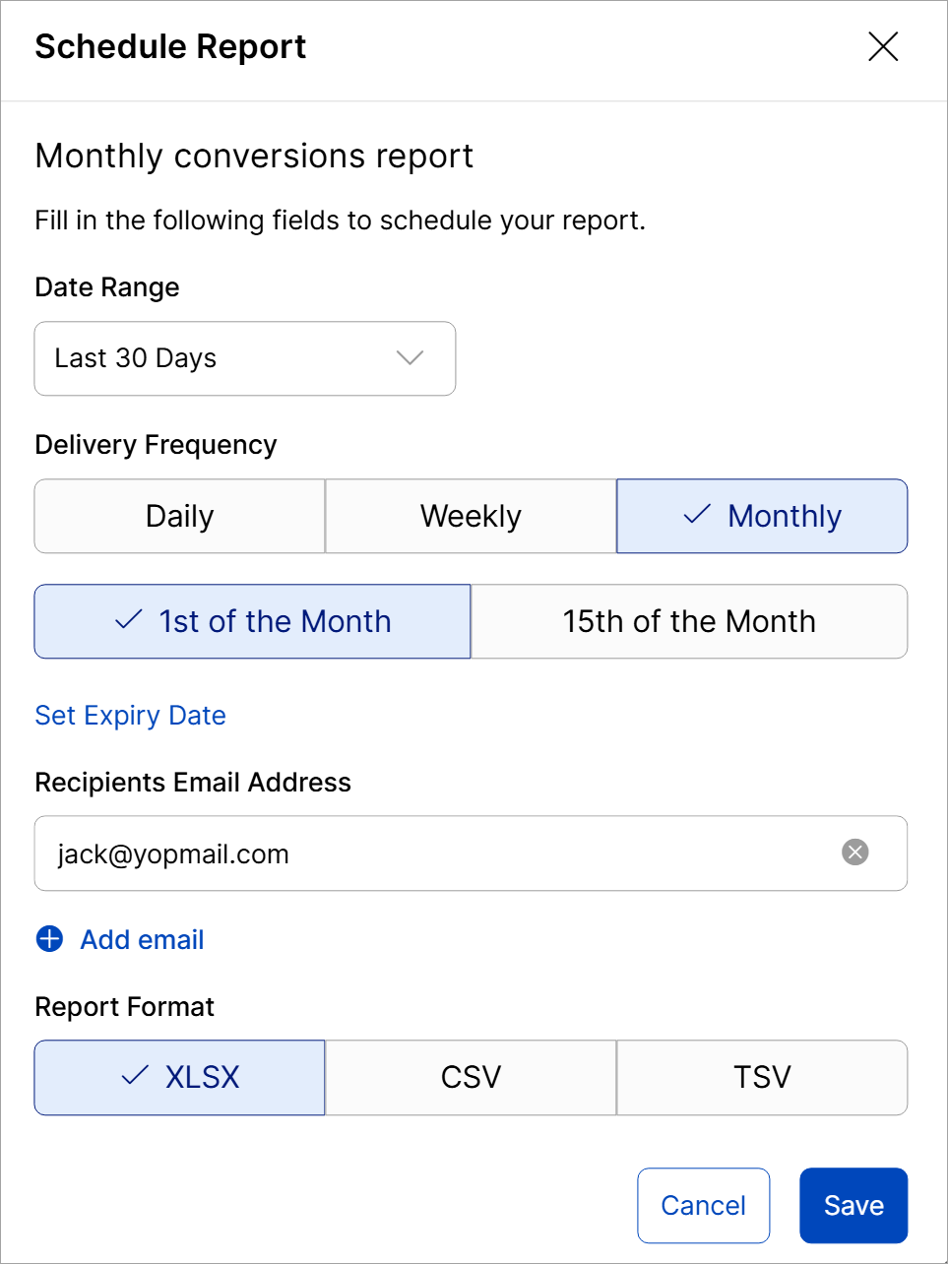Select the Monthly frequency option
The image size is (948, 1264).
(784, 516)
